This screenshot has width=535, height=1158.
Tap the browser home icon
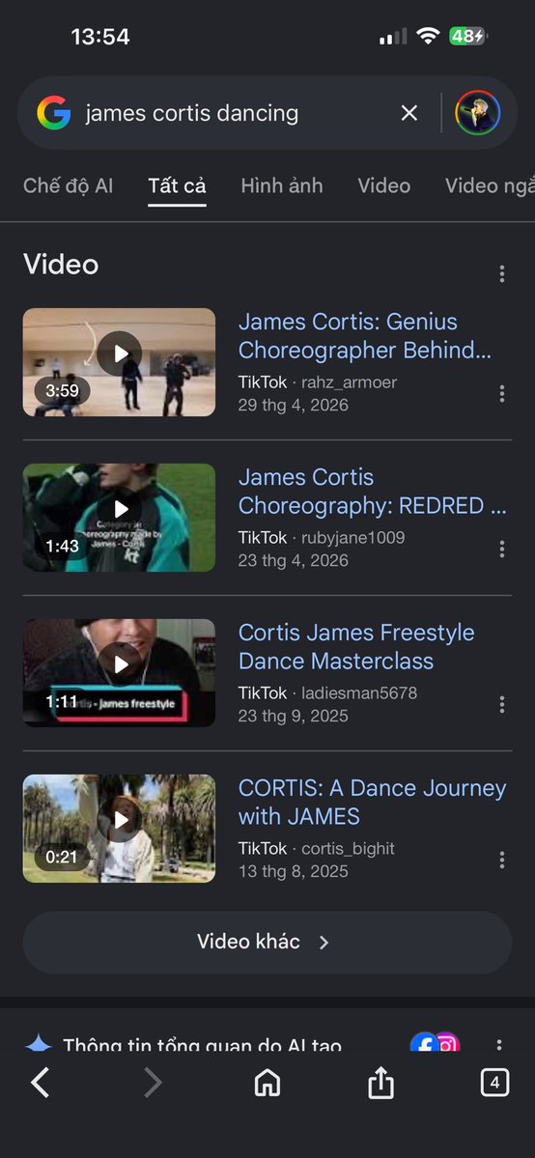(267, 1084)
